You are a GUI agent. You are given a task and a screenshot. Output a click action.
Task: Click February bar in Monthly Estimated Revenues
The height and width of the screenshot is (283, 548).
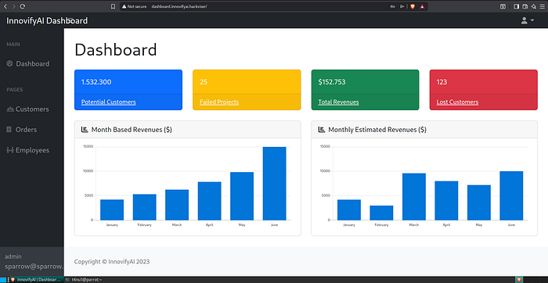coord(381,213)
